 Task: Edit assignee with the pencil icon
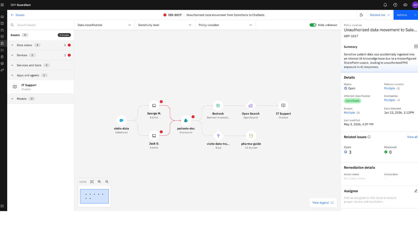416,191
